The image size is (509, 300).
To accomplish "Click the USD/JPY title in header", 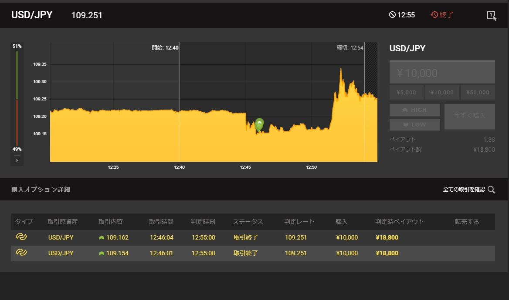I will click(32, 15).
